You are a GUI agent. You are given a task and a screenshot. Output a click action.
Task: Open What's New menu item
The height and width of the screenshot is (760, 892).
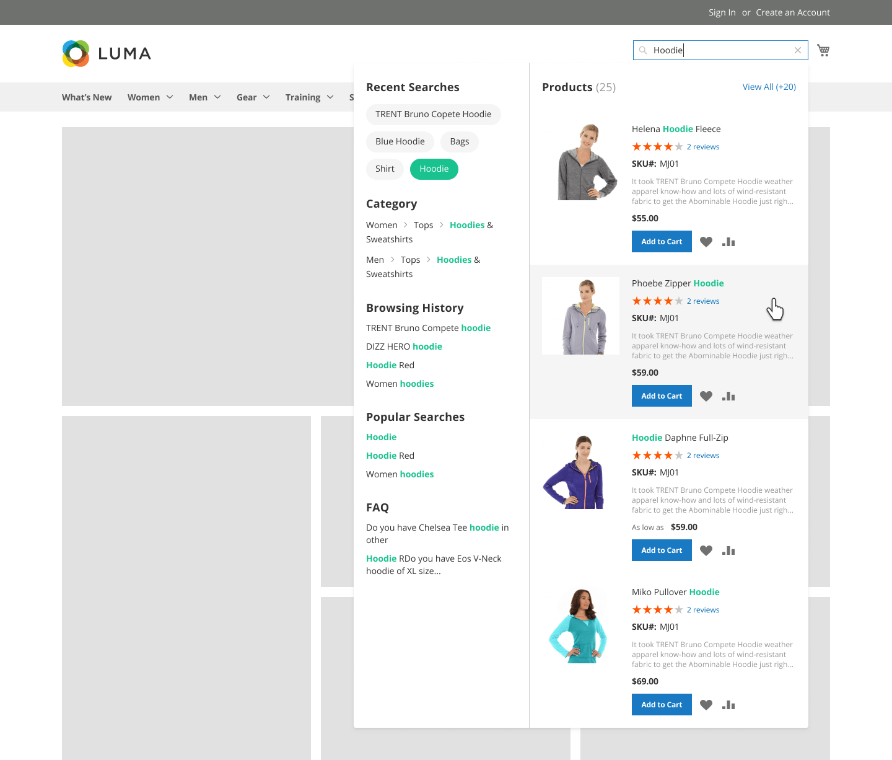tap(87, 97)
